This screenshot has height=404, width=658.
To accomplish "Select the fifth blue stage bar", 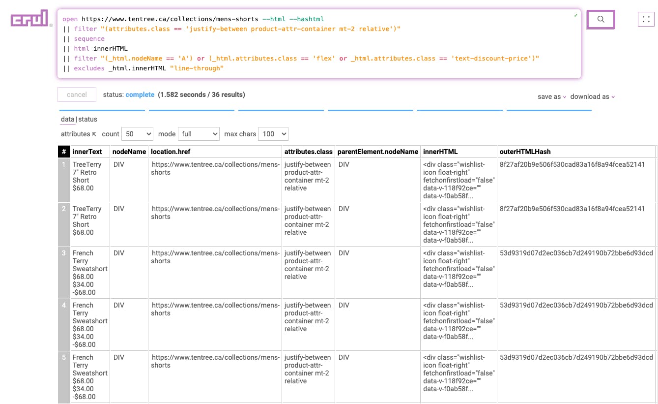I will point(459,110).
